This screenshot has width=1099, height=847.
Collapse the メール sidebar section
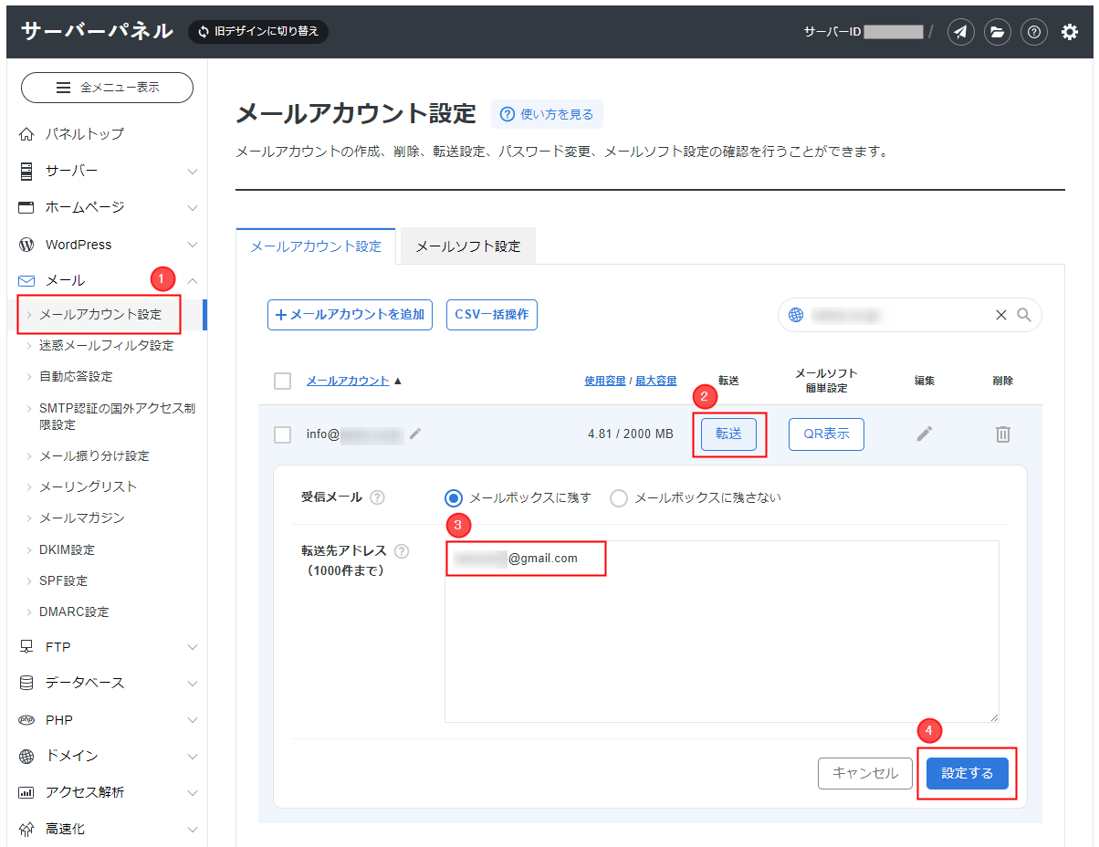[107, 280]
